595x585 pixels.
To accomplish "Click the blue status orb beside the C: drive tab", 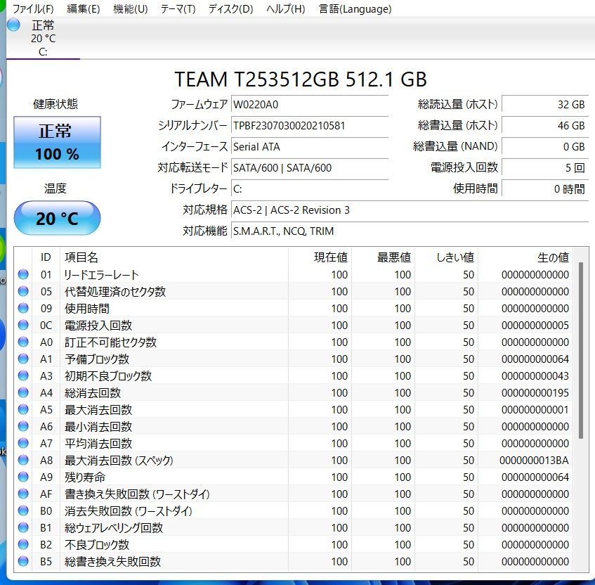I will [13, 25].
